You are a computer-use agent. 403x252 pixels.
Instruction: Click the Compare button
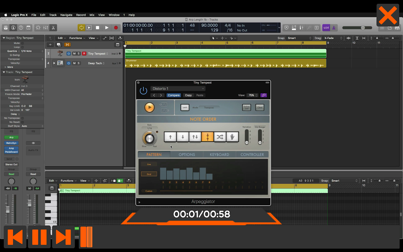point(173,95)
